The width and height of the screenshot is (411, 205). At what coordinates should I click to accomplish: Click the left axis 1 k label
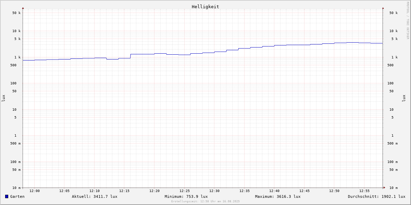(17, 57)
